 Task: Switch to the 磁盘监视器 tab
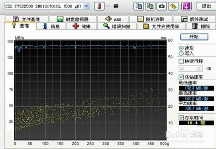pos(73,19)
